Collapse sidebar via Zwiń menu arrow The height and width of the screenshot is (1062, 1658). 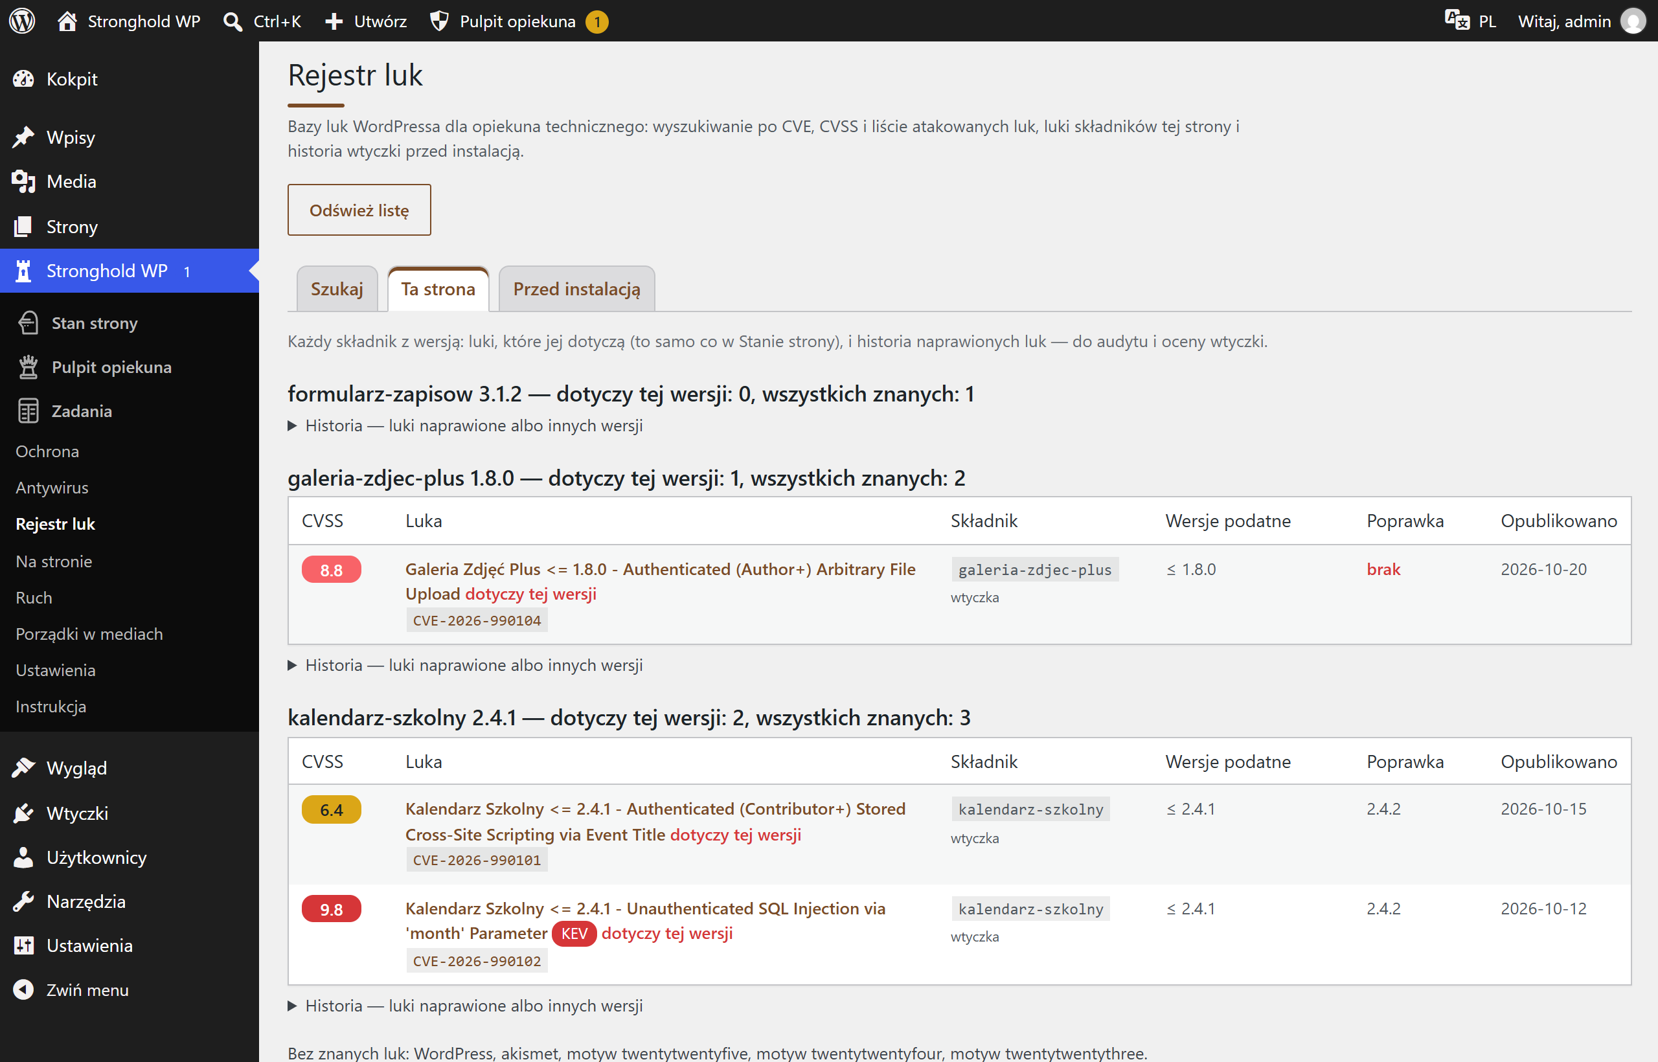(x=24, y=989)
